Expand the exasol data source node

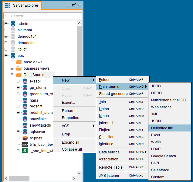(18, 81)
